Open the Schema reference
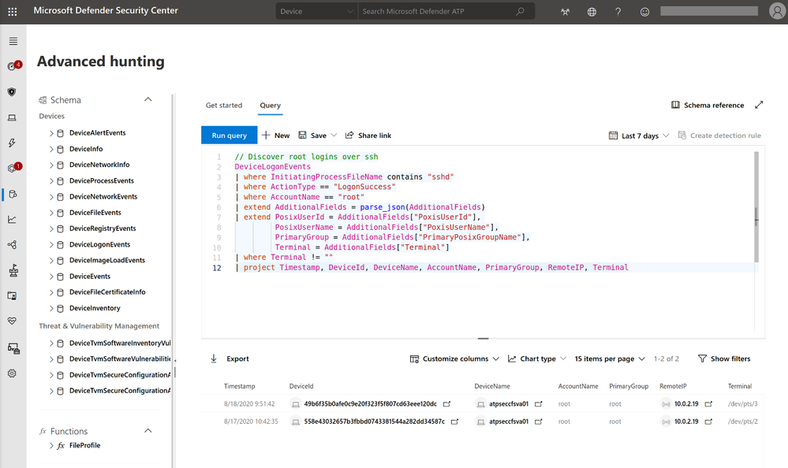The width and height of the screenshot is (788, 468). coord(708,105)
